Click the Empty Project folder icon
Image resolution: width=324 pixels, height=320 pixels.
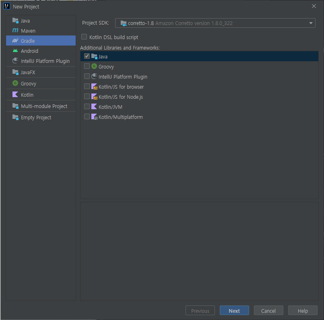[x=15, y=117]
